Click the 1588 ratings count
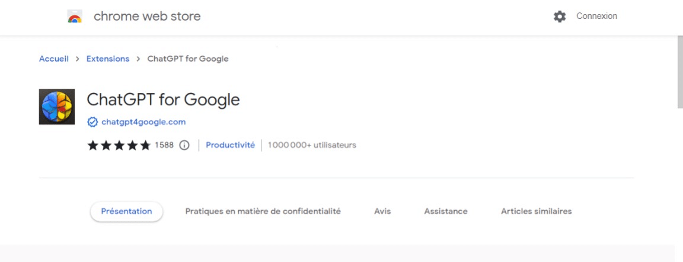The image size is (683, 262). tap(164, 145)
